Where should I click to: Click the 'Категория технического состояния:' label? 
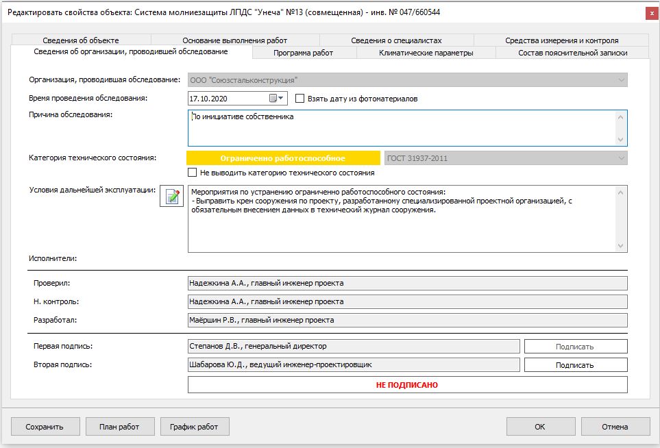(93, 158)
